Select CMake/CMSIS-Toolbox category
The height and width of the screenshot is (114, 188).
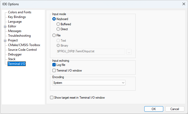coord(24,45)
